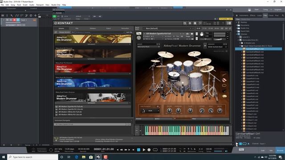Click the Mix button at bottom right
This screenshot has width=285, height=160.
[x=271, y=151]
